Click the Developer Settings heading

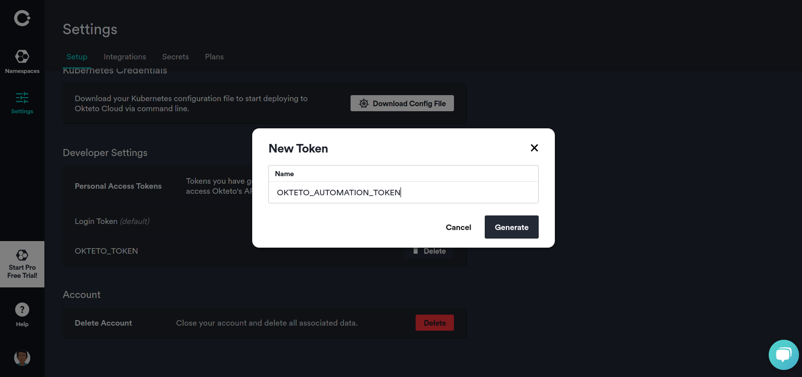pyautogui.click(x=105, y=153)
